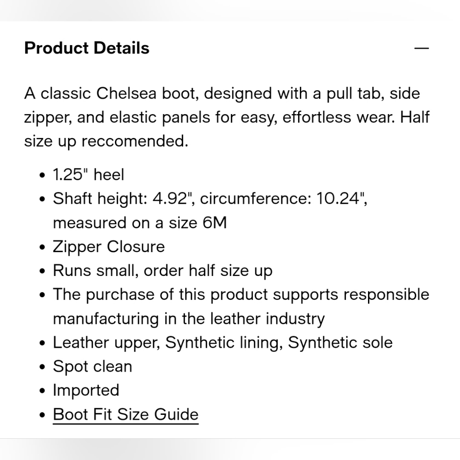Click the Imported list item
Screen dimensions: 460x460
pyautogui.click(x=86, y=391)
